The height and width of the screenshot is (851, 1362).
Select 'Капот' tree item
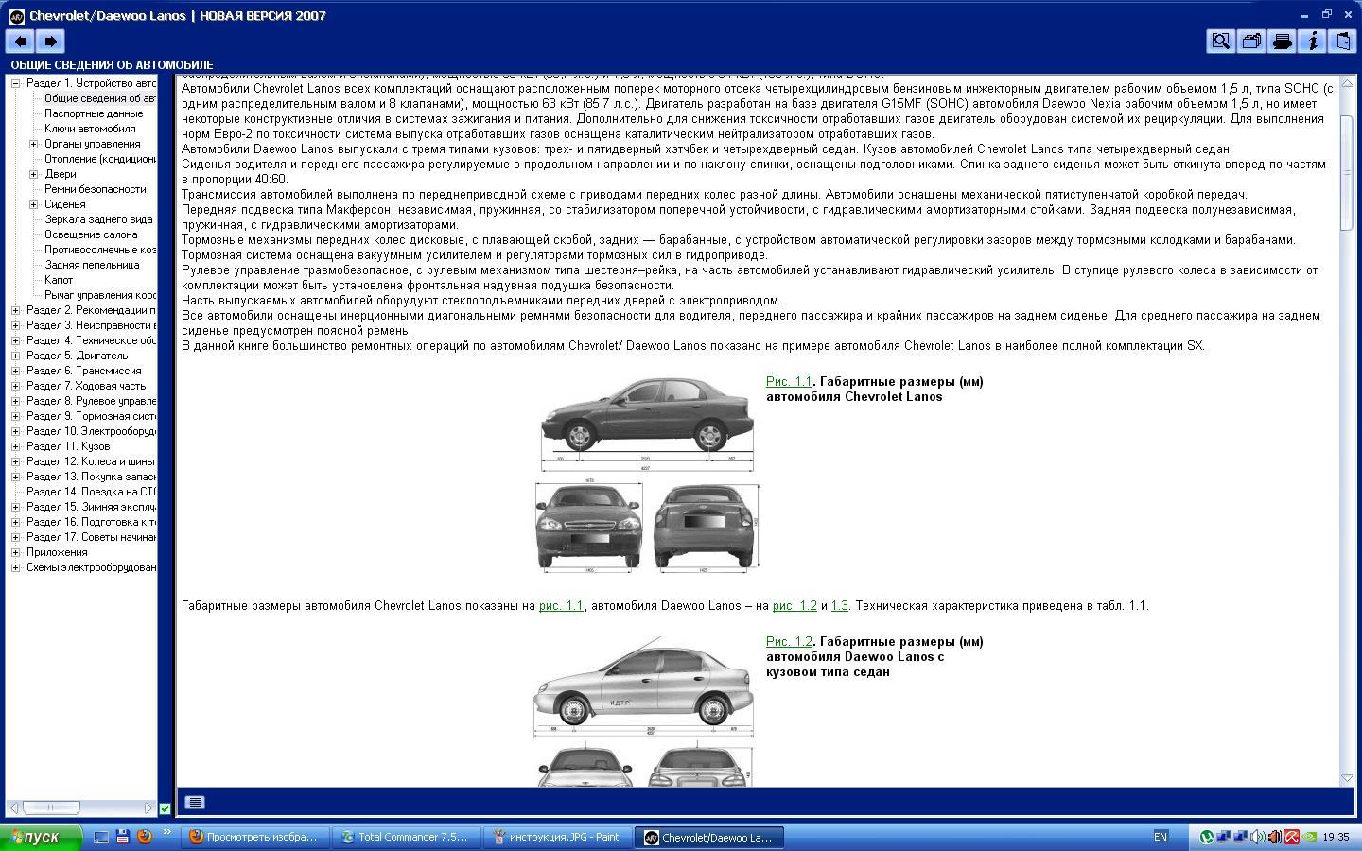coord(59,280)
